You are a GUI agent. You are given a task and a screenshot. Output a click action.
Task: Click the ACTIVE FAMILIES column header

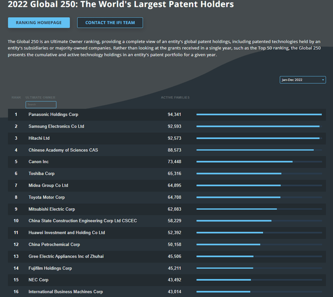click(x=175, y=97)
